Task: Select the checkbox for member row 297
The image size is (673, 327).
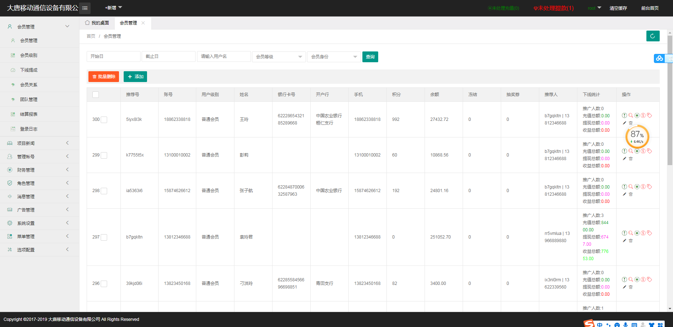Action: [104, 237]
